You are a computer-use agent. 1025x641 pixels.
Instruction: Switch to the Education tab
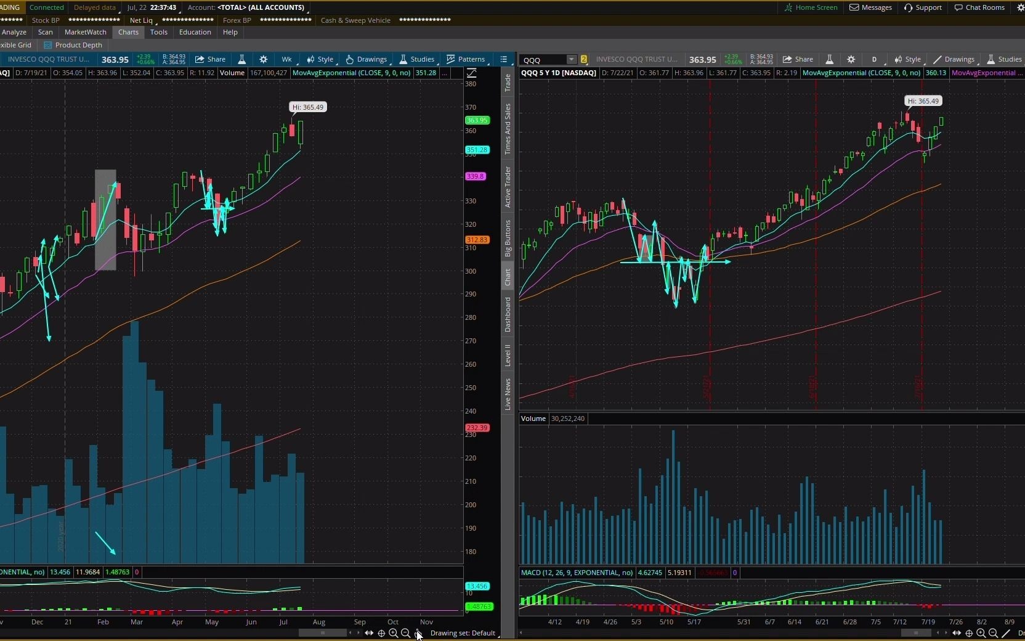(195, 32)
